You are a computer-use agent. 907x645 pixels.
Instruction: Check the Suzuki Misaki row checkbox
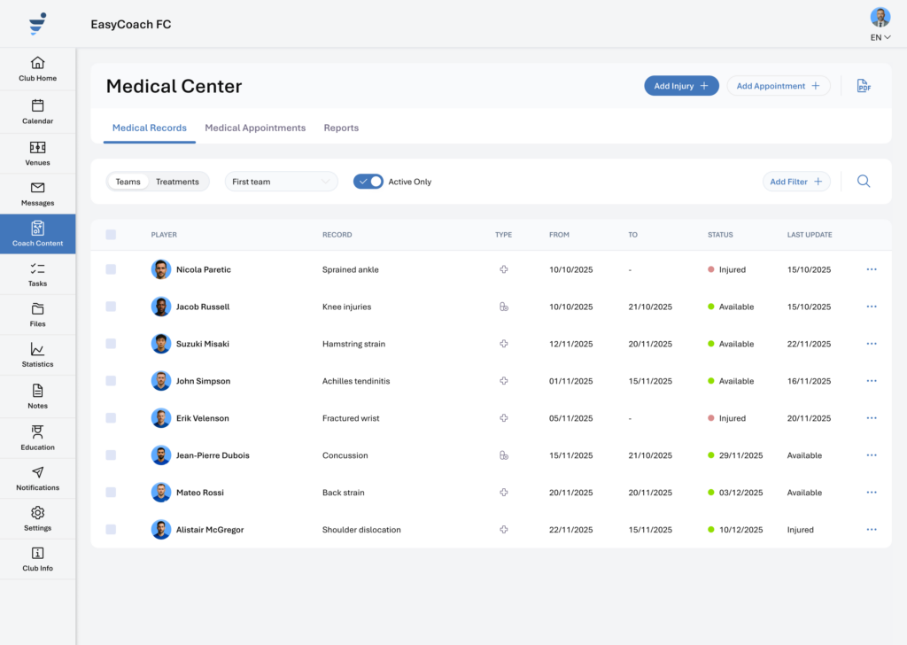coord(111,344)
